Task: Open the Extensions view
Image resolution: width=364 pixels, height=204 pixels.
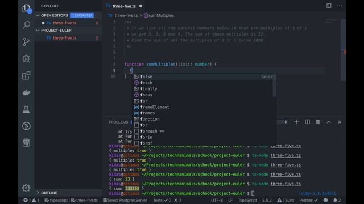Action: point(26,75)
